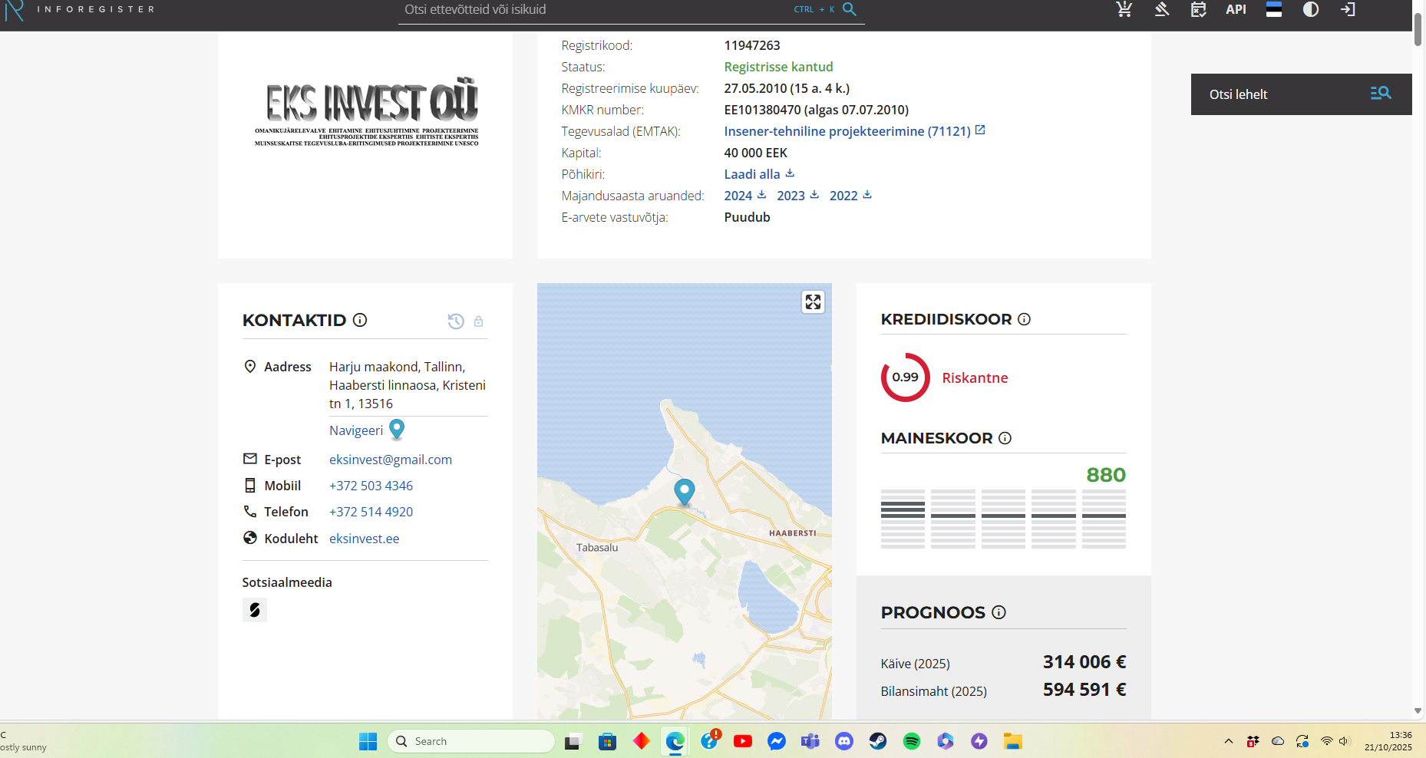Open the auction gavel icon in header
Viewport: 1426px width, 758px height.
click(x=1161, y=9)
